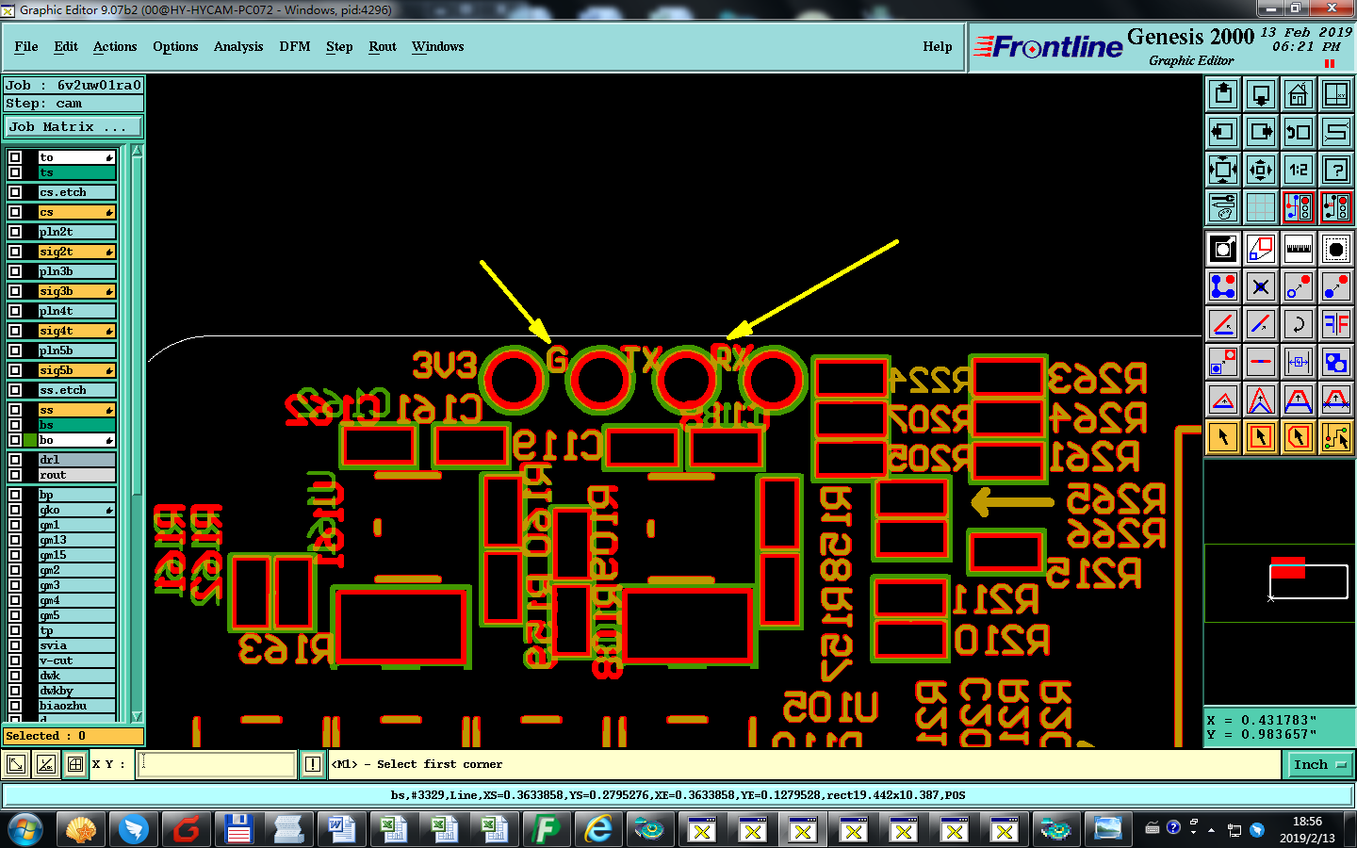The image size is (1357, 848).
Task: Click the X Y coordinate input field
Action: tap(217, 764)
